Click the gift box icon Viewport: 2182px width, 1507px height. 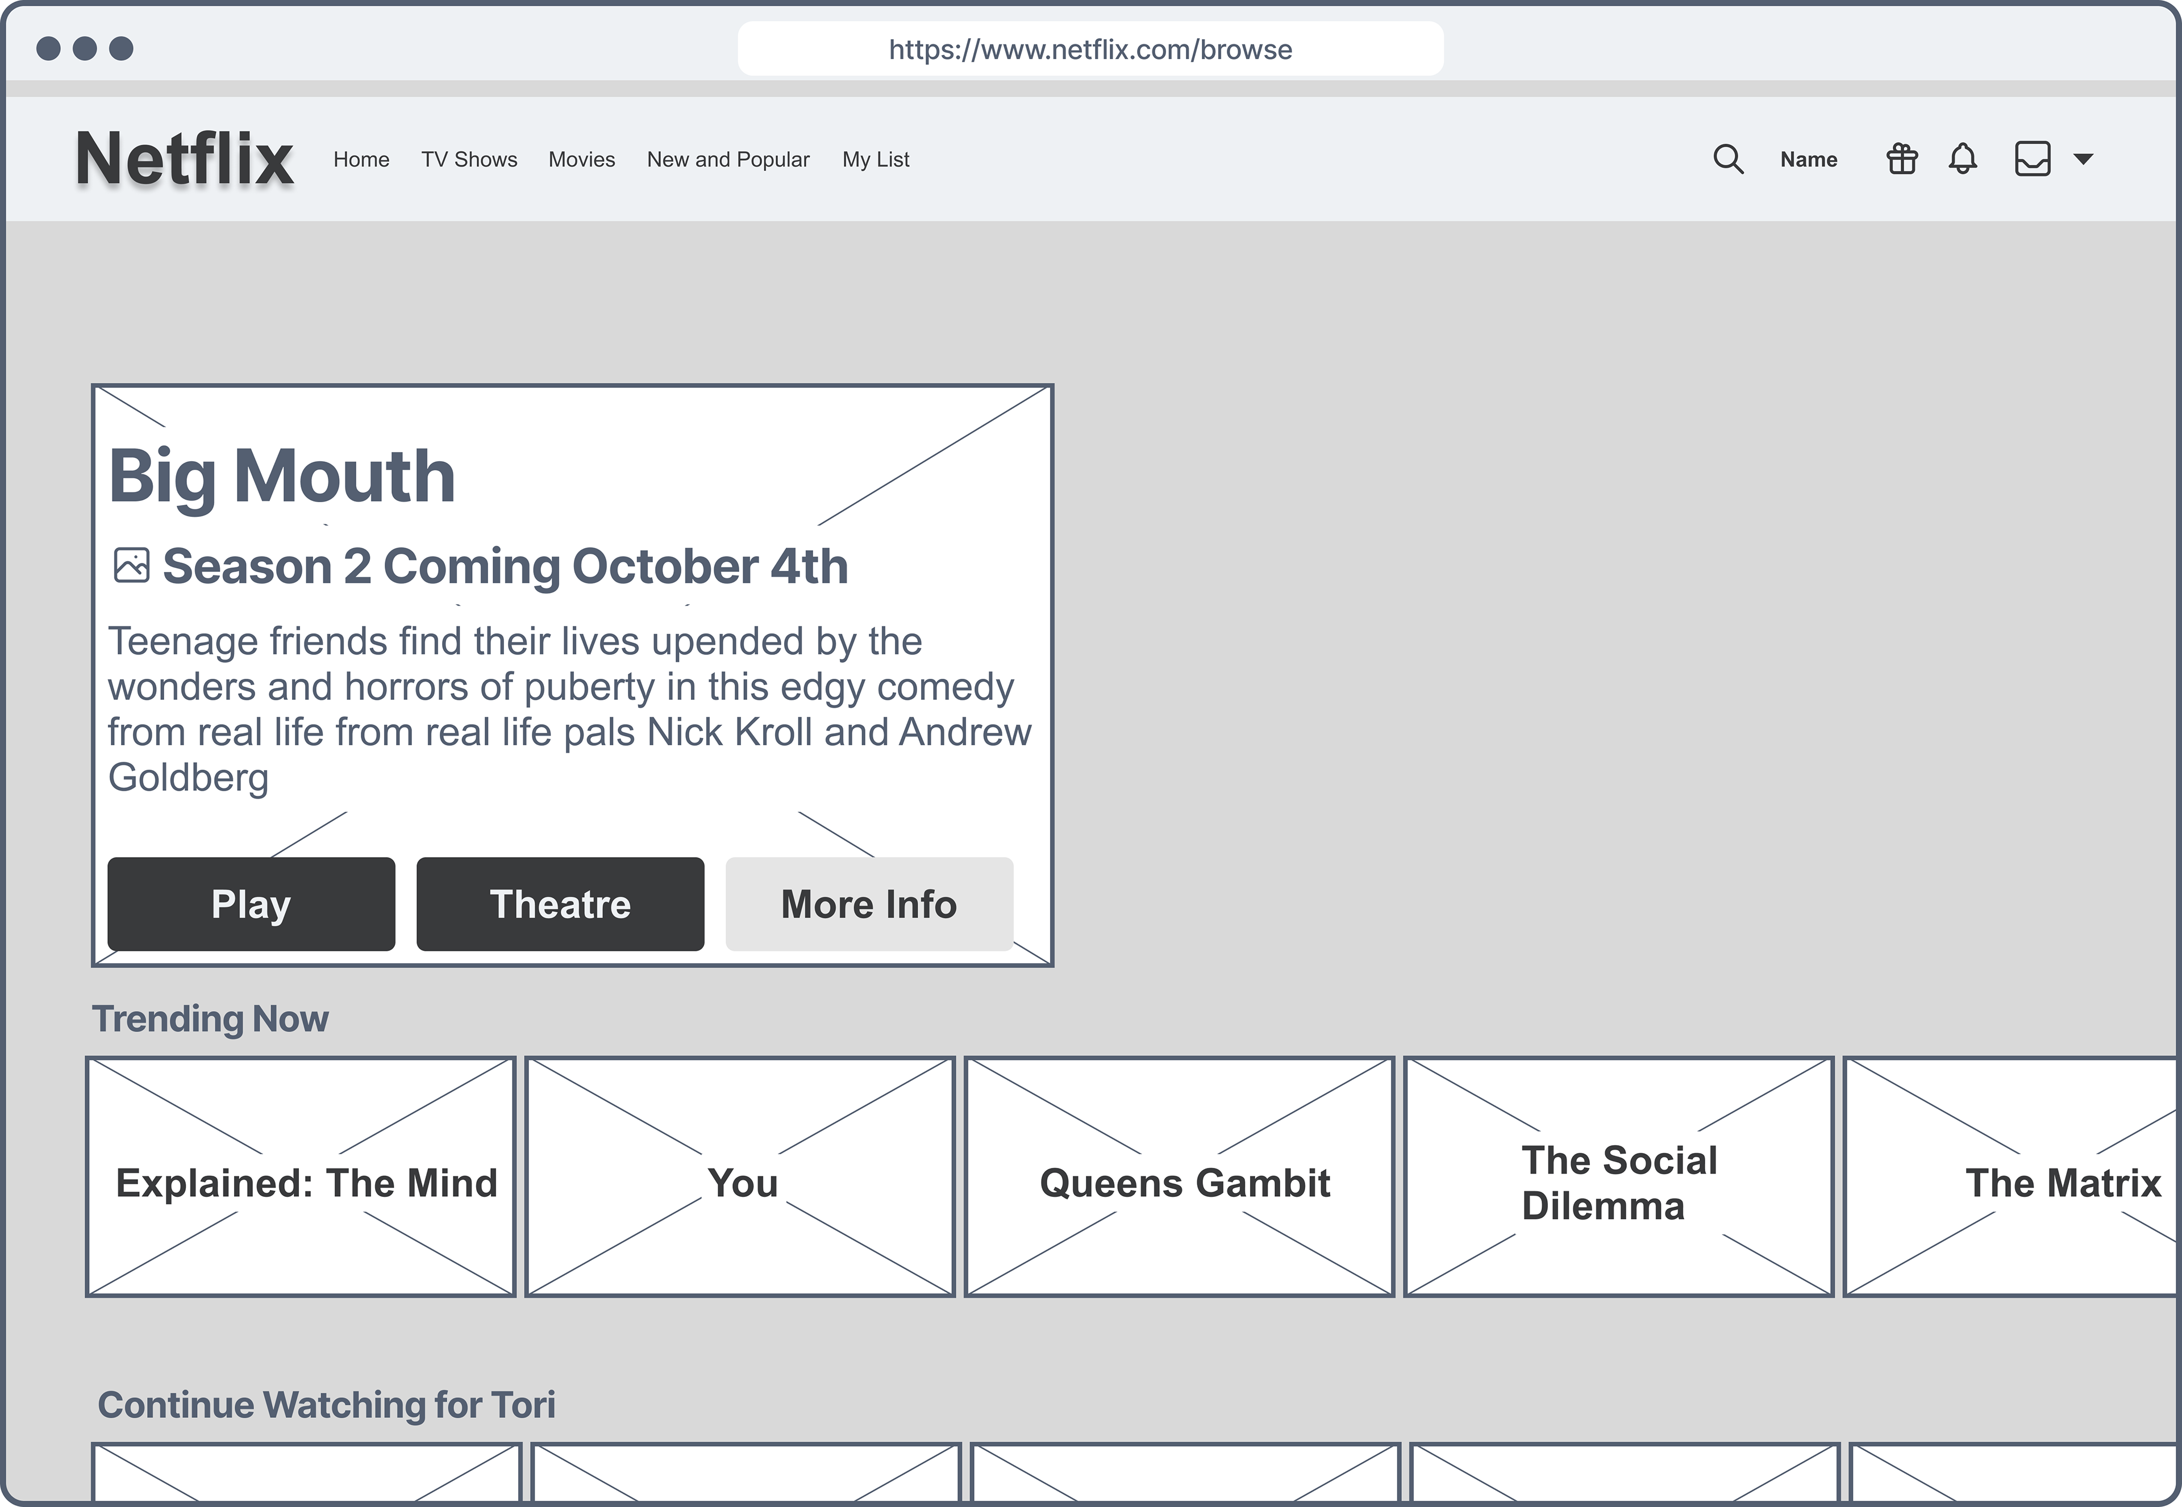click(1901, 158)
